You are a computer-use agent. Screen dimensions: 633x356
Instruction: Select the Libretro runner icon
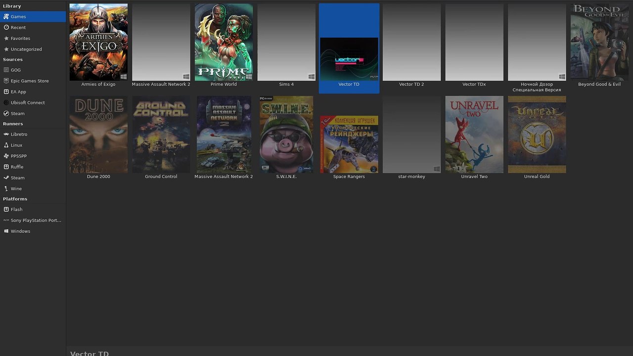pyautogui.click(x=6, y=134)
